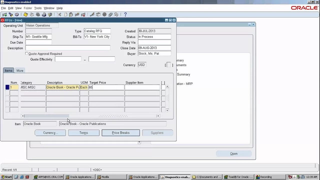Open the View menu
This screenshot has height=180, width=320.
tap(18, 8)
